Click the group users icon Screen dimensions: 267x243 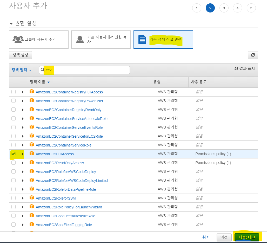18,39
